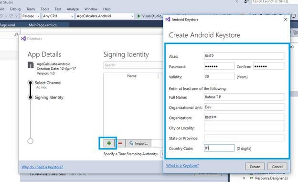Open the What is a Keystore? link
298x182 pixels.
click(x=182, y=166)
